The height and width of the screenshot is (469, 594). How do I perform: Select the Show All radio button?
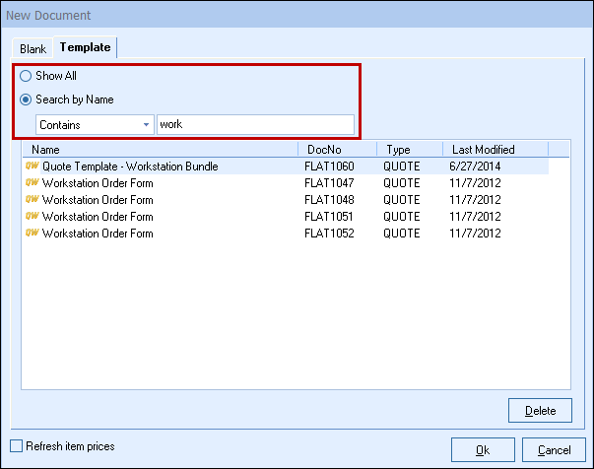(27, 76)
